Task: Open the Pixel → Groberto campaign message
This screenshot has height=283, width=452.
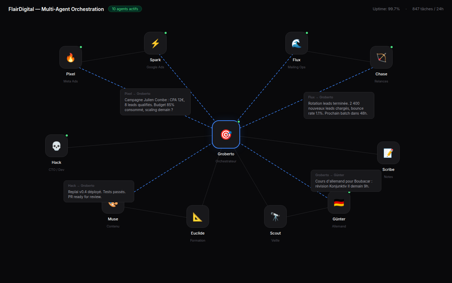Action: click(x=155, y=102)
